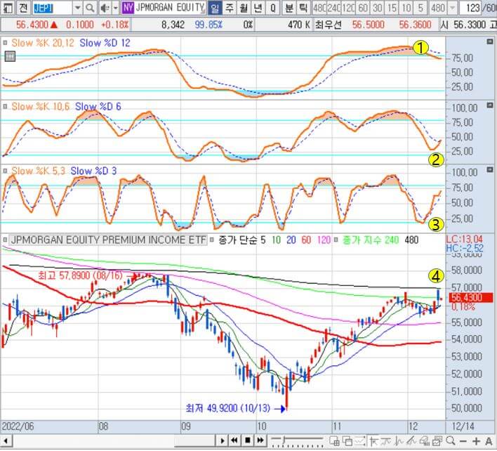This screenshot has height=451, width=497.
Task: Click the rewind button in playback controls
Action: pos(235,440)
